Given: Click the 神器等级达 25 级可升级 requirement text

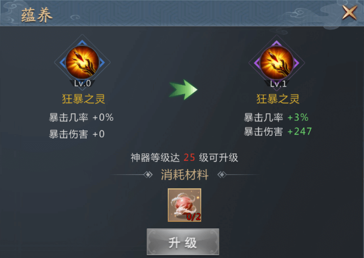Looking at the screenshot, I should (x=184, y=158).
